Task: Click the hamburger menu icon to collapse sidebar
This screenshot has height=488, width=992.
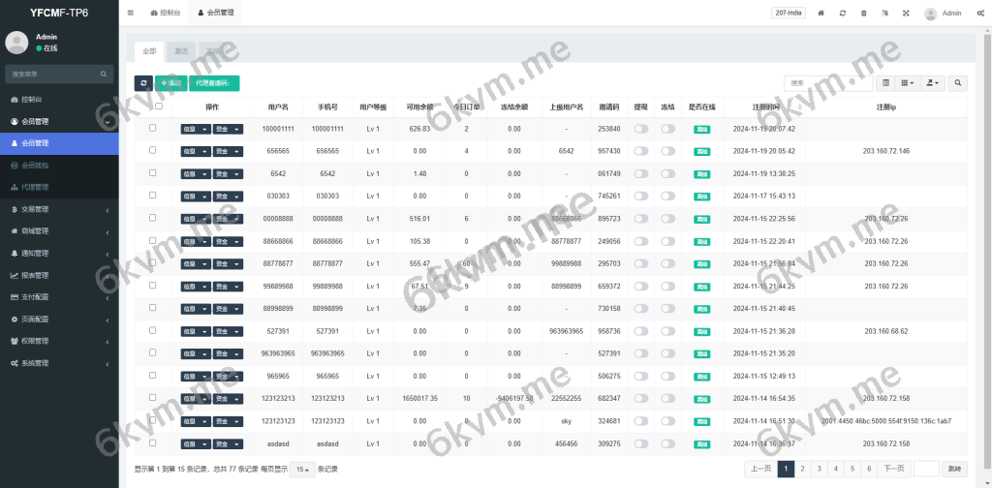Action: [131, 14]
